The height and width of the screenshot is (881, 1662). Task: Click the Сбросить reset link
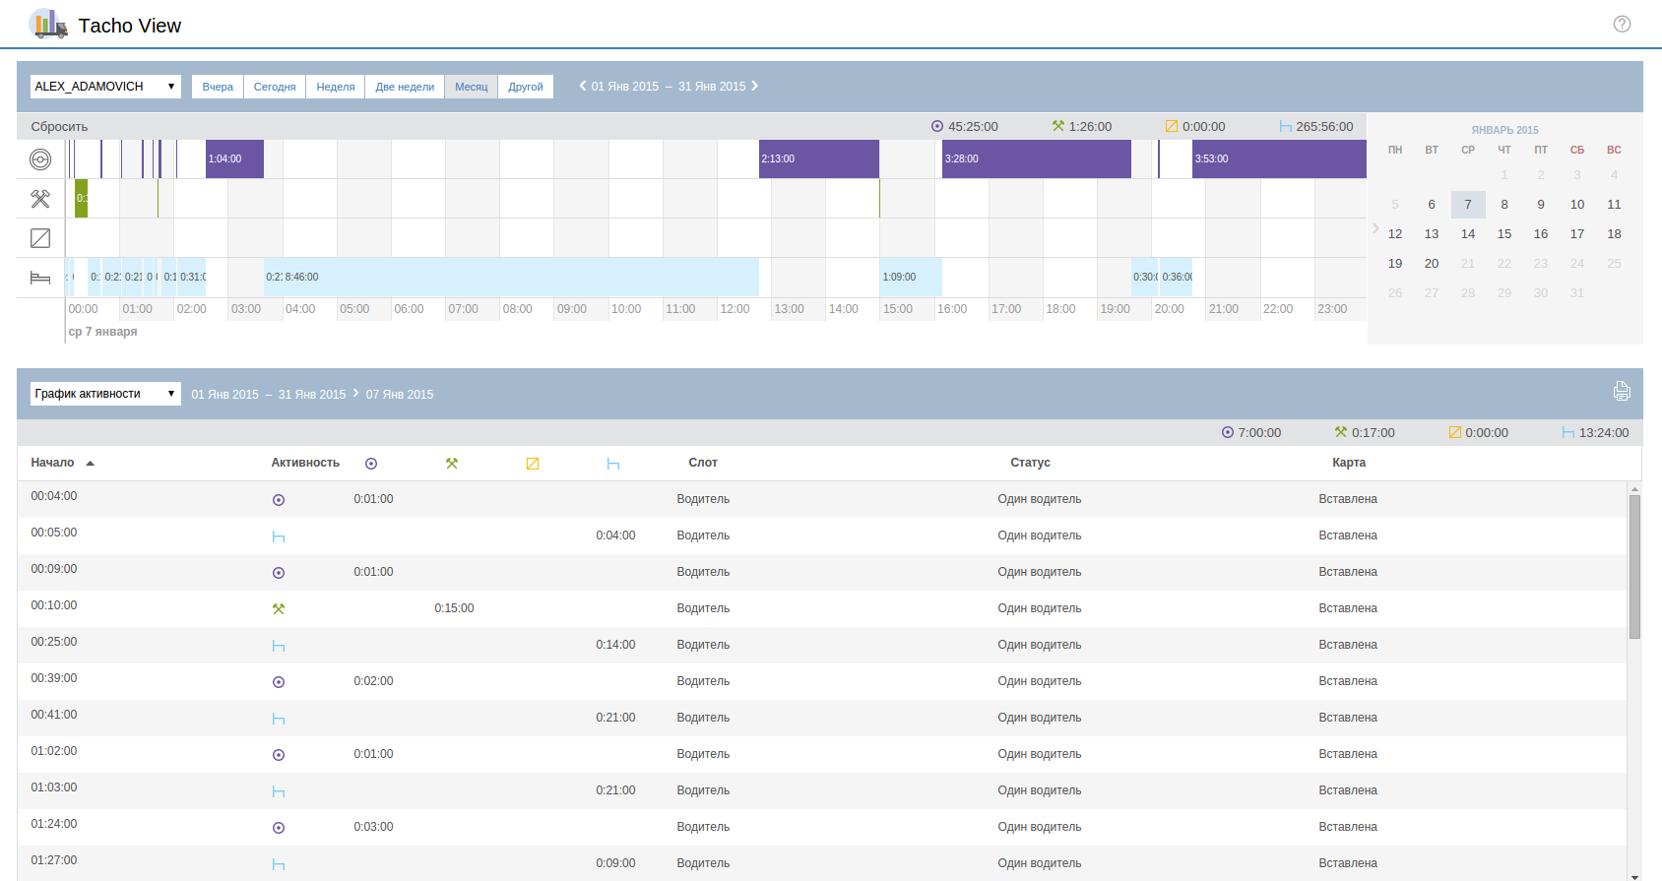[x=59, y=127]
